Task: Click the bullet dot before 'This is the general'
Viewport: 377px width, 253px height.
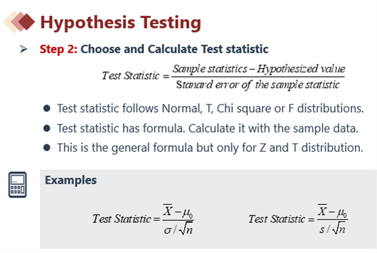Action: [x=47, y=148]
